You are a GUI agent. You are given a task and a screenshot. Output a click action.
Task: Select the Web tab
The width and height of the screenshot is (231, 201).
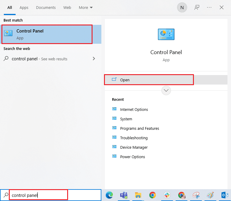[67, 8]
